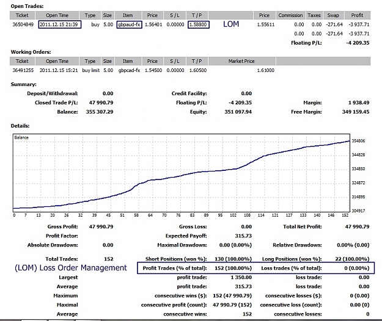Click the Loss trades value 0 (0.00%)
This screenshot has width=382, height=321.
pos(357,269)
